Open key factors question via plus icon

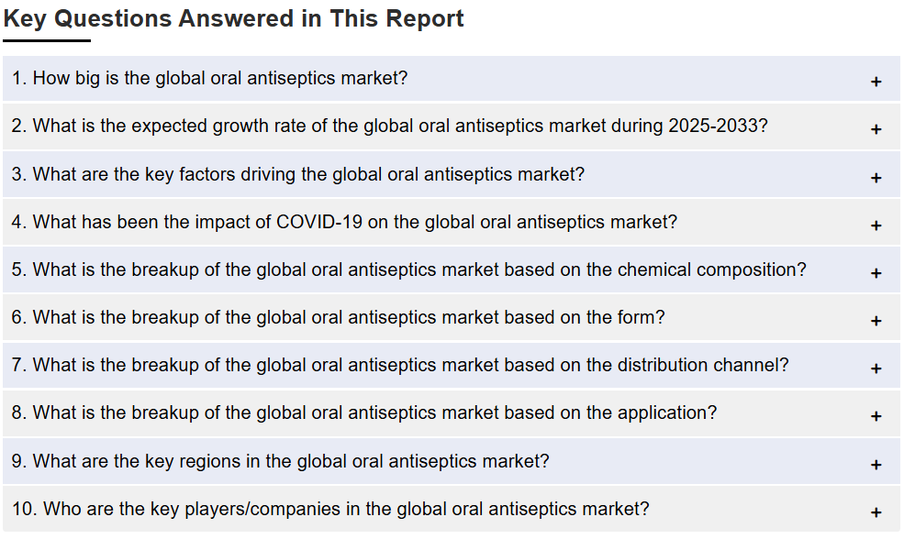[876, 178]
